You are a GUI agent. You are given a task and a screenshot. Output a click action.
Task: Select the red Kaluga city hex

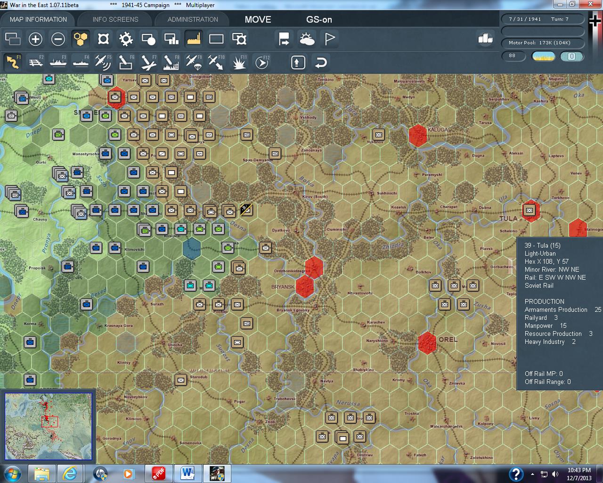click(x=417, y=135)
